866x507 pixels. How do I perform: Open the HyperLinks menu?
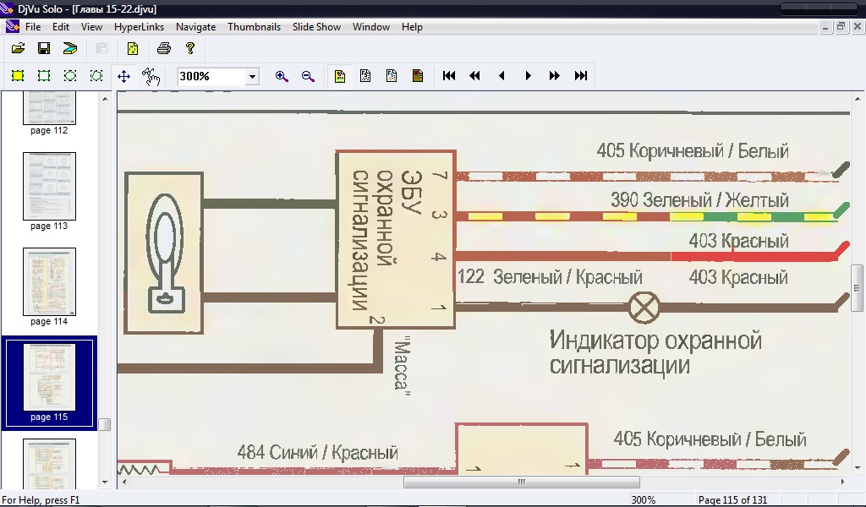139,27
